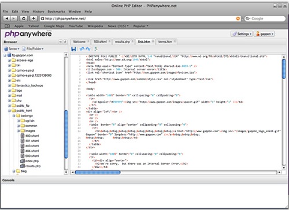Close the 500.shtml tab
The height and width of the screenshot is (210, 289).
(x=109, y=41)
